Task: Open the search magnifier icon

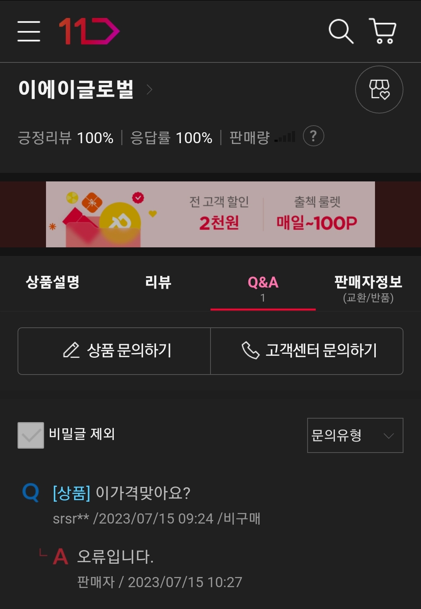Action: click(341, 31)
